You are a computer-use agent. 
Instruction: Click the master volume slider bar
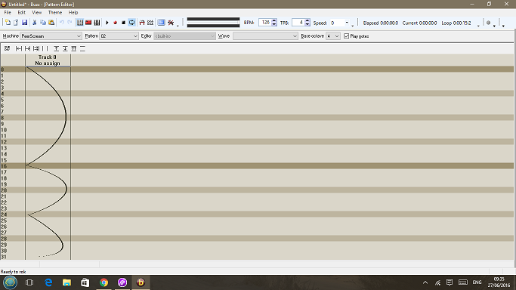213,23
